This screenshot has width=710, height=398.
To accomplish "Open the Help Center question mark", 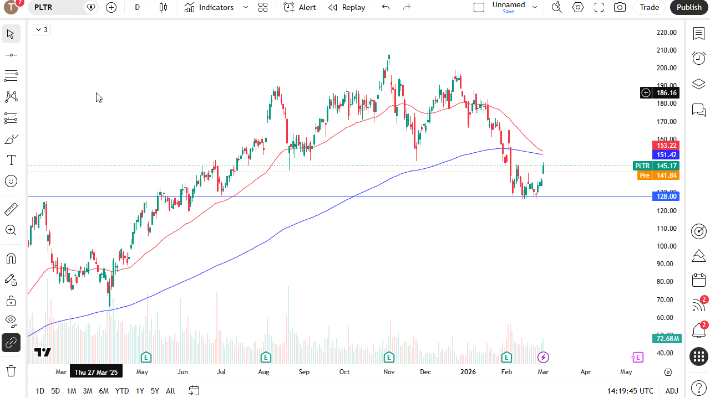I will [699, 387].
